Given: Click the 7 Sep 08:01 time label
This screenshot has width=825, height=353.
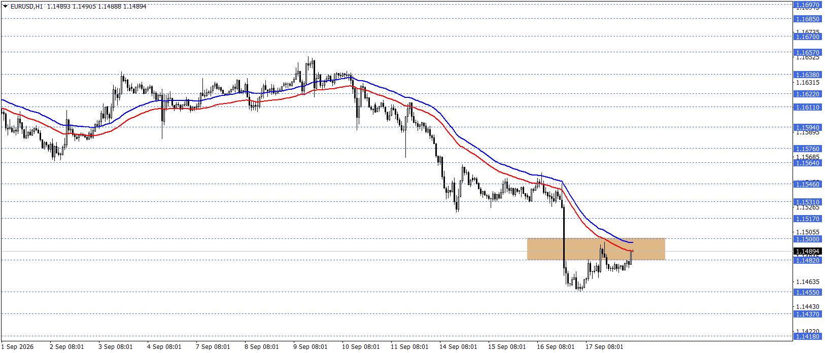Looking at the screenshot, I should (213, 347).
